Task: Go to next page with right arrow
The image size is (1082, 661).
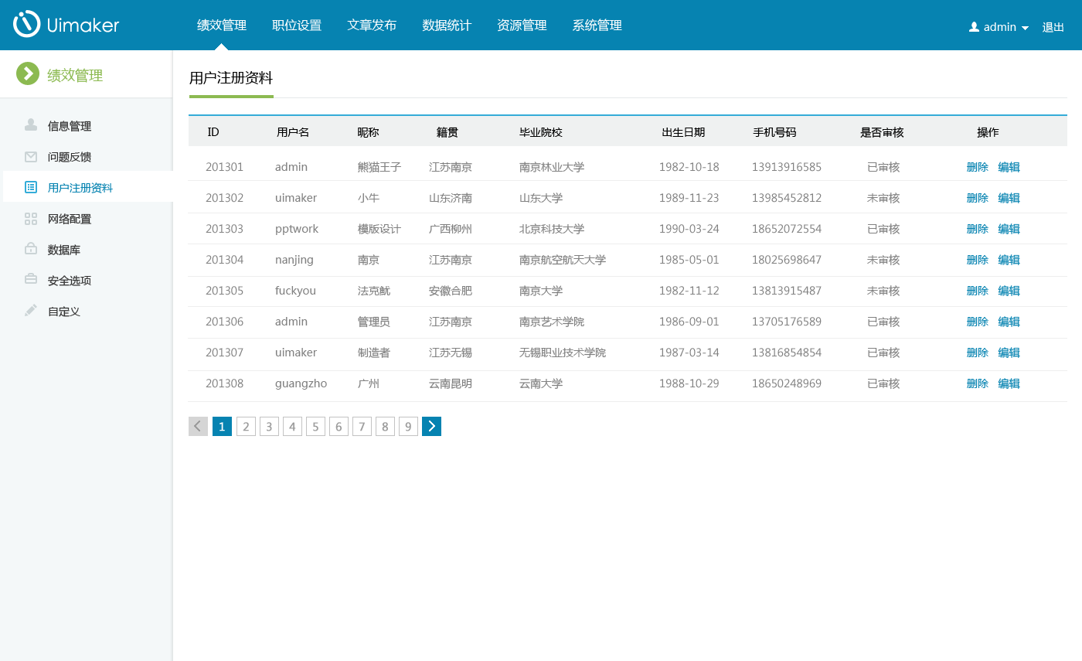Action: click(431, 426)
